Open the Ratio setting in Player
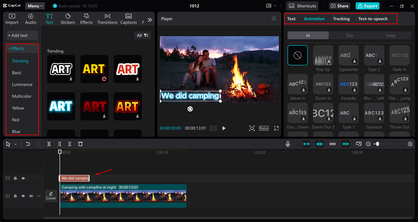418x222 pixels. (264, 128)
